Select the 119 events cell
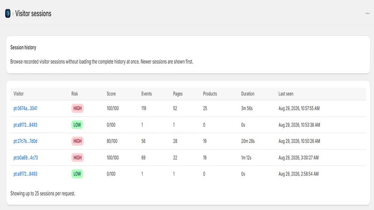The image size is (374, 210). (x=144, y=108)
